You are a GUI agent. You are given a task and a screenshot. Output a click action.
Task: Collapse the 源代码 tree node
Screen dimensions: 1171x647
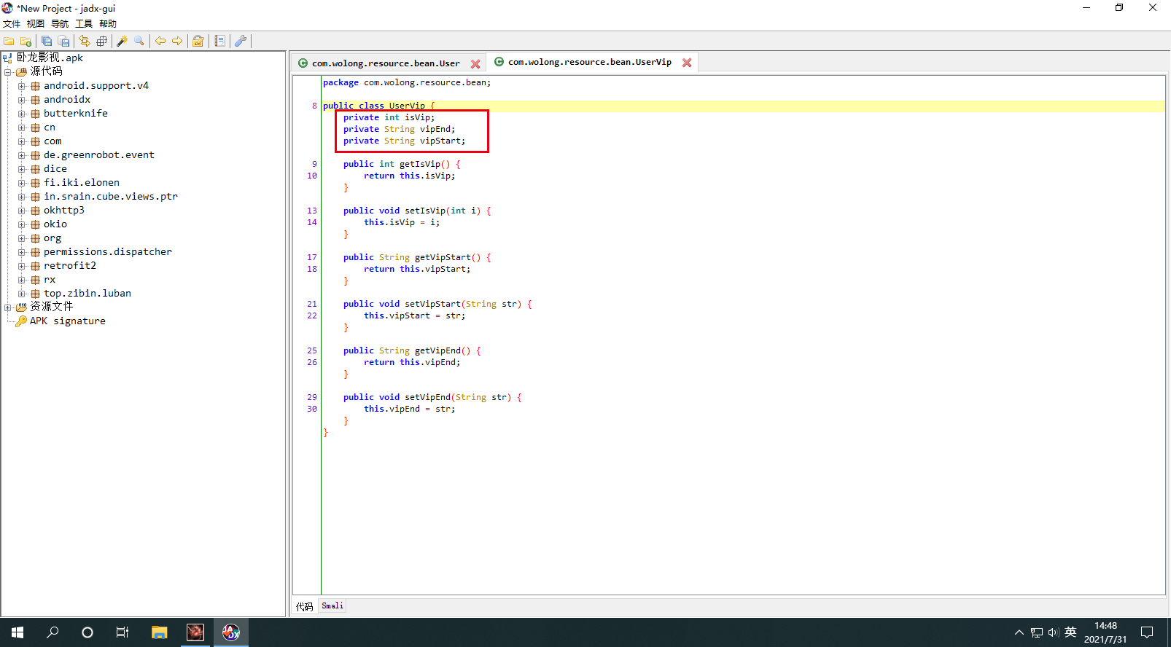tap(7, 72)
